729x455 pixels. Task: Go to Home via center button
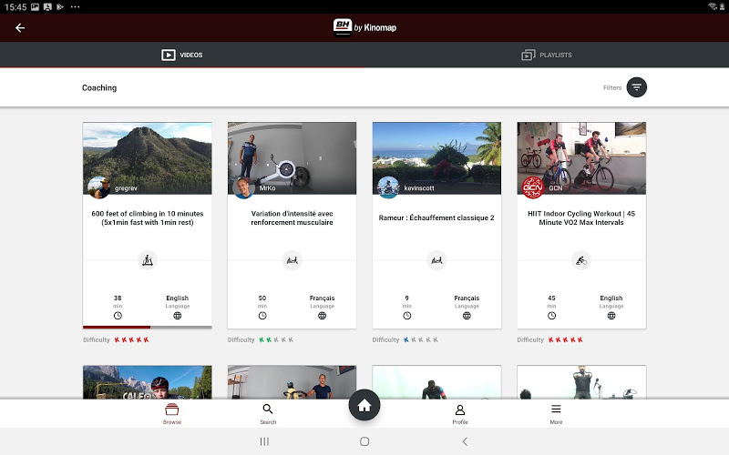coord(364,406)
